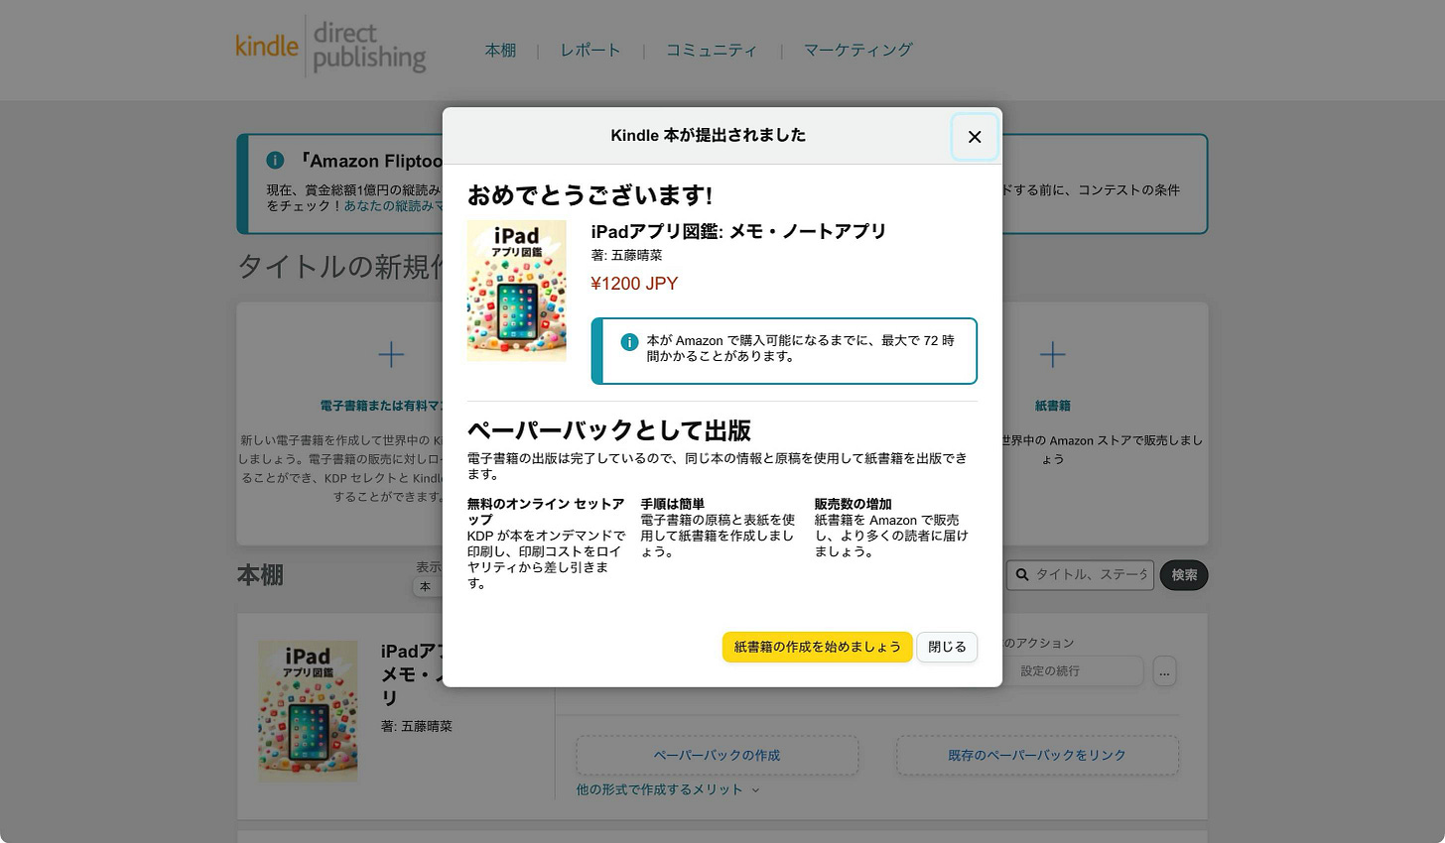This screenshot has width=1445, height=843.
Task: Click the ペーパーバックとして出版 heading
Action: [x=609, y=430]
